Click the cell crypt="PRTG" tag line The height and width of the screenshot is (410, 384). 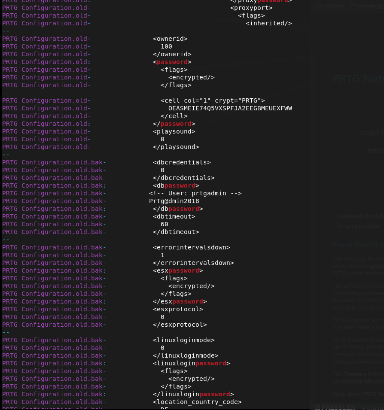[213, 100]
